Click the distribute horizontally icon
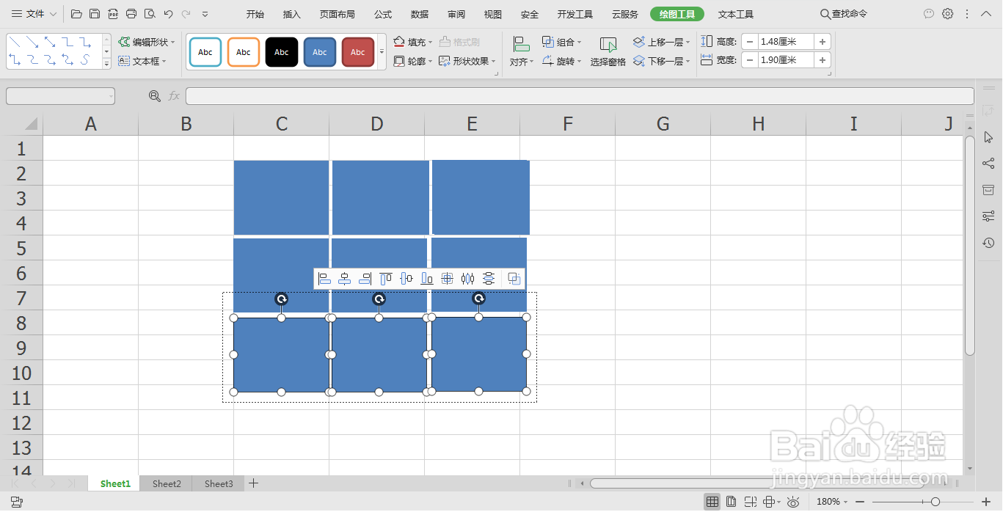This screenshot has width=1003, height=512. [467, 278]
